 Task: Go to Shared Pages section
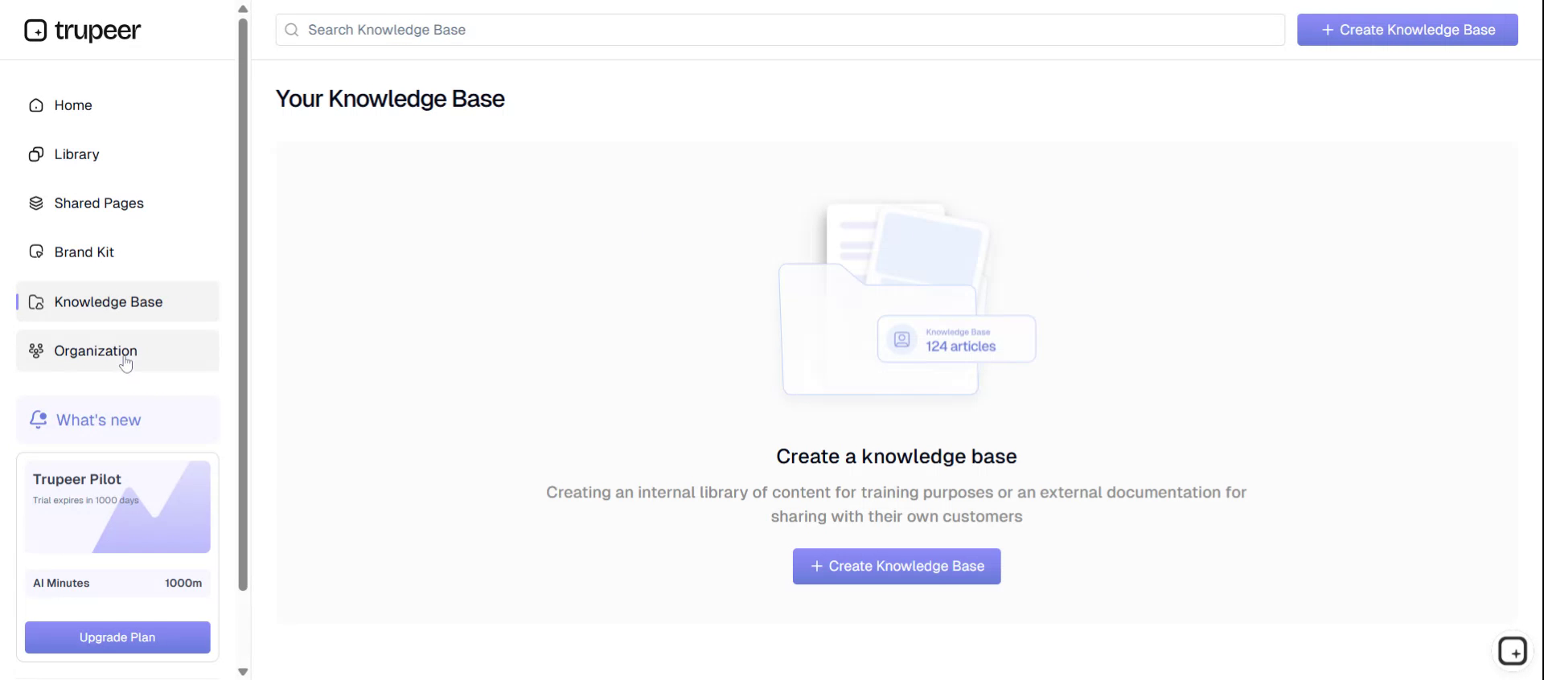99,203
